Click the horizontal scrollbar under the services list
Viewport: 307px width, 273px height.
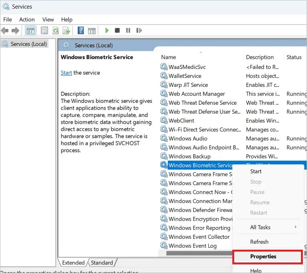[199, 253]
